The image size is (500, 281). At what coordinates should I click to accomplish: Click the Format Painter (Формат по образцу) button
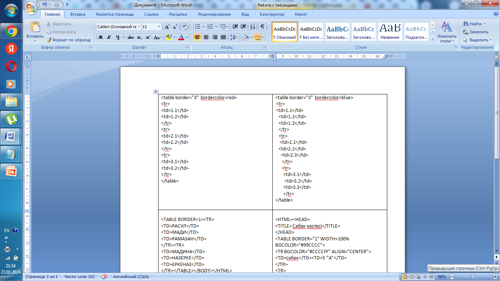pyautogui.click(x=69, y=40)
